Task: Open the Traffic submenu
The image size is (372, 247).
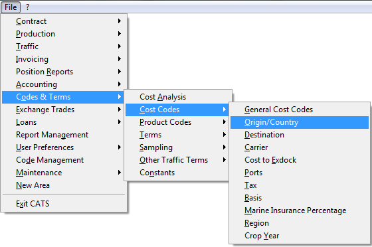Action: [x=63, y=46]
